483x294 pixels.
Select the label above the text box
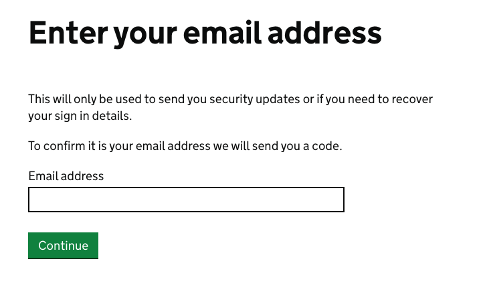pyautogui.click(x=66, y=176)
